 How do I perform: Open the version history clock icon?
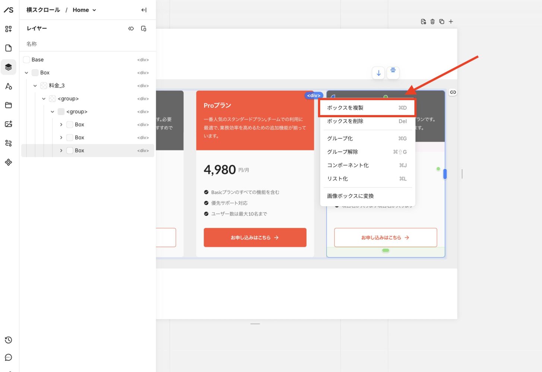pos(9,340)
